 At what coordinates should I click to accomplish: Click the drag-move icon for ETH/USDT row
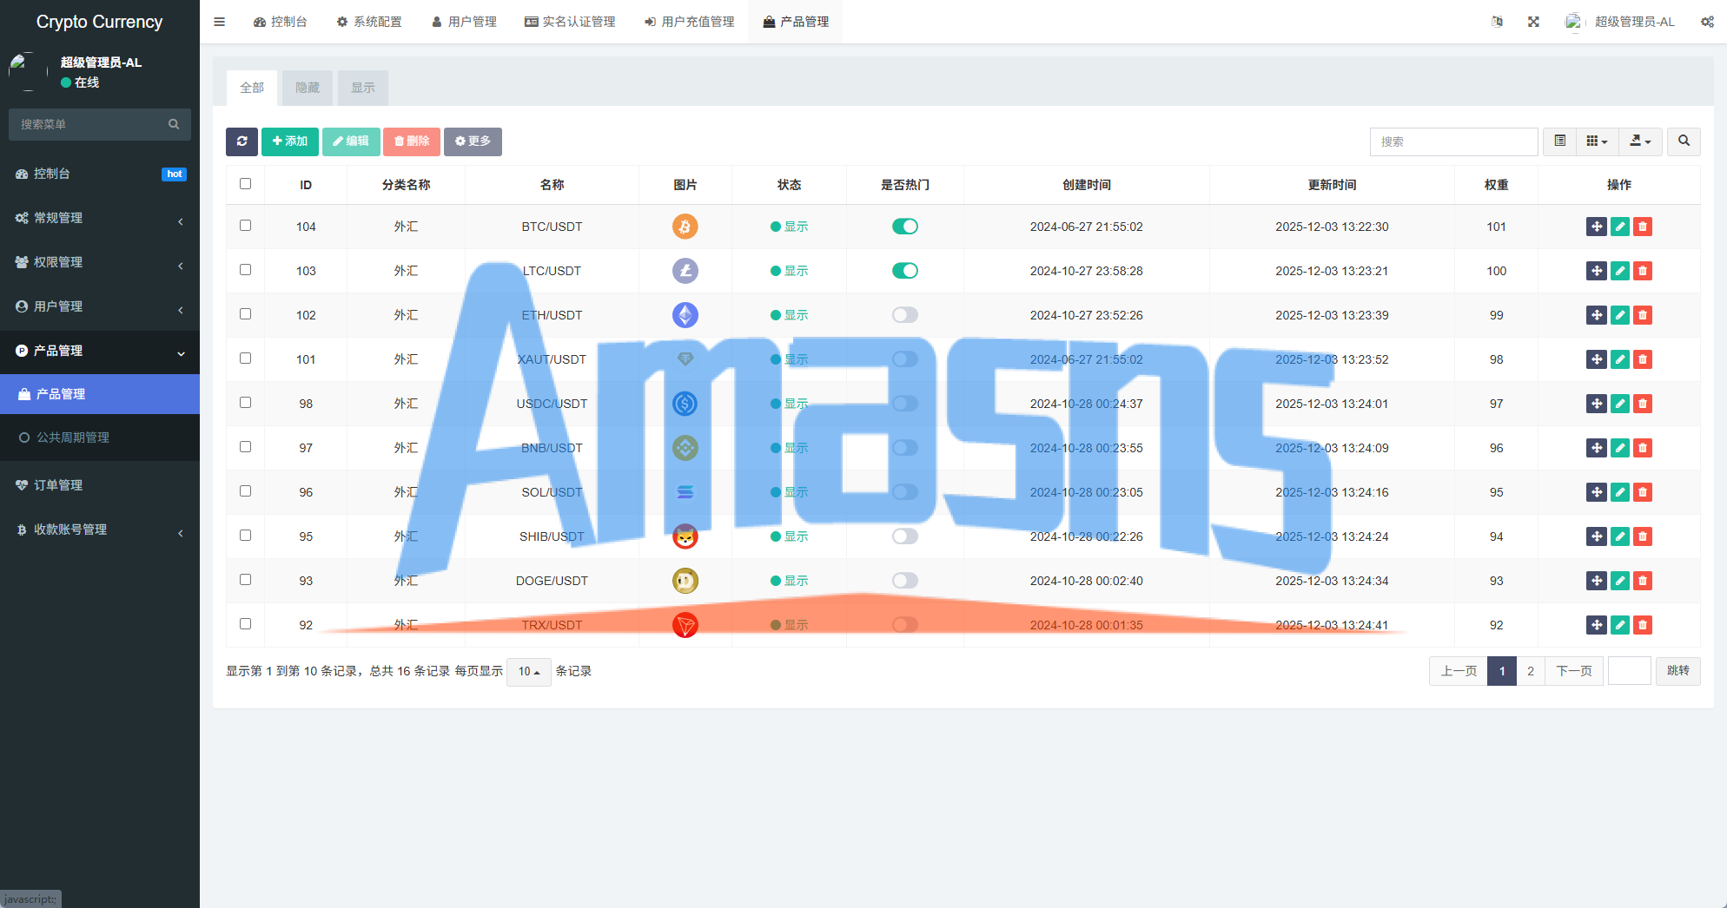point(1597,315)
